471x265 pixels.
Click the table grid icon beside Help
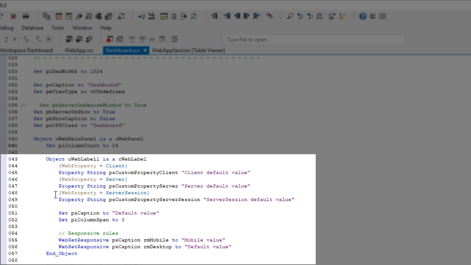(x=383, y=16)
